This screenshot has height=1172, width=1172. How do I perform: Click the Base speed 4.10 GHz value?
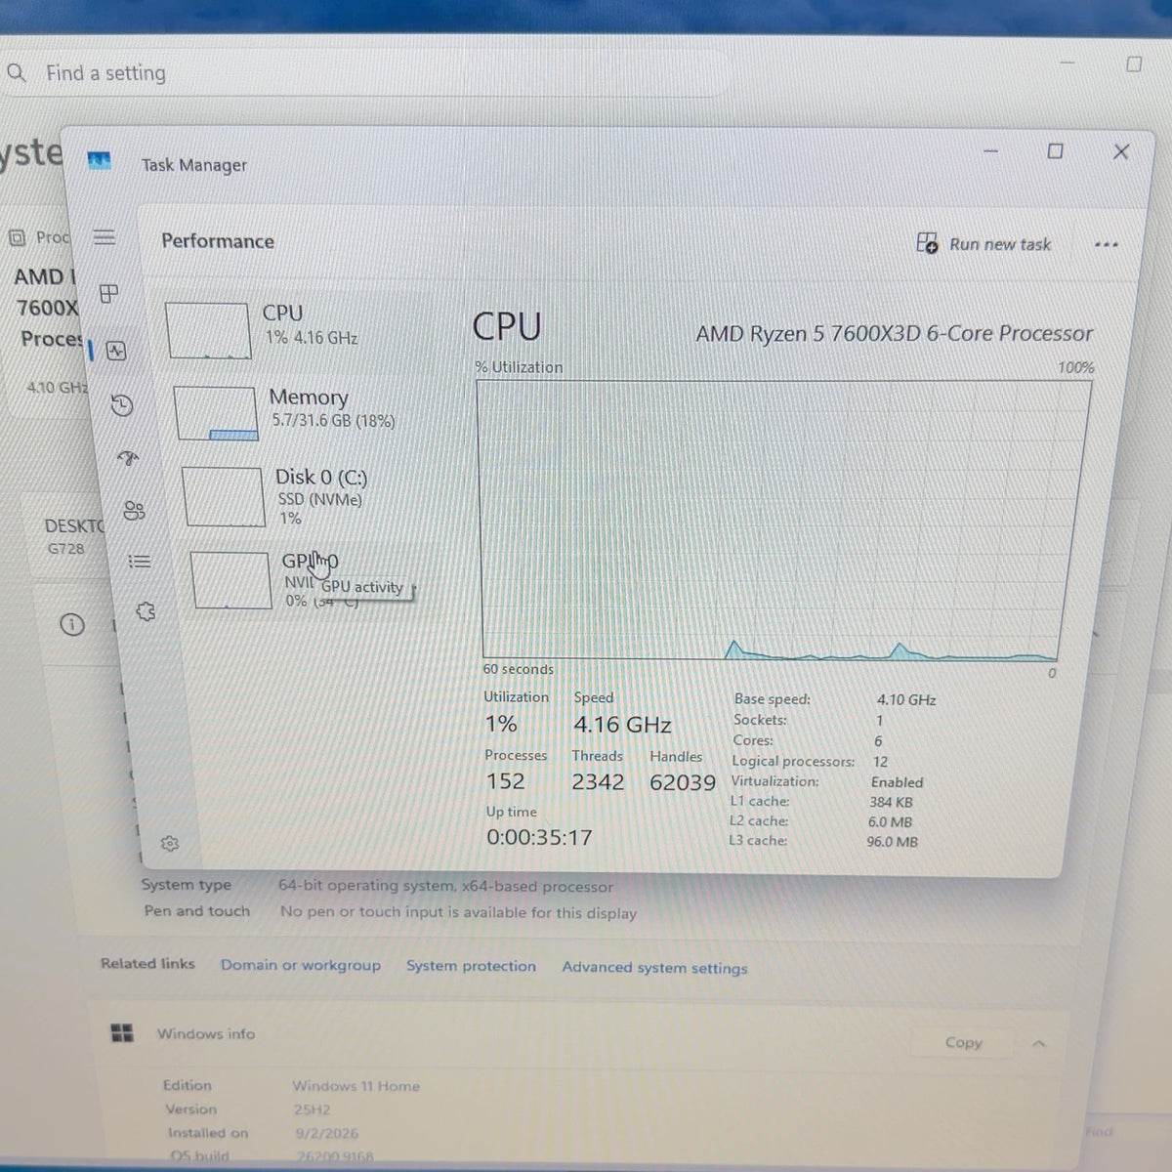(906, 700)
